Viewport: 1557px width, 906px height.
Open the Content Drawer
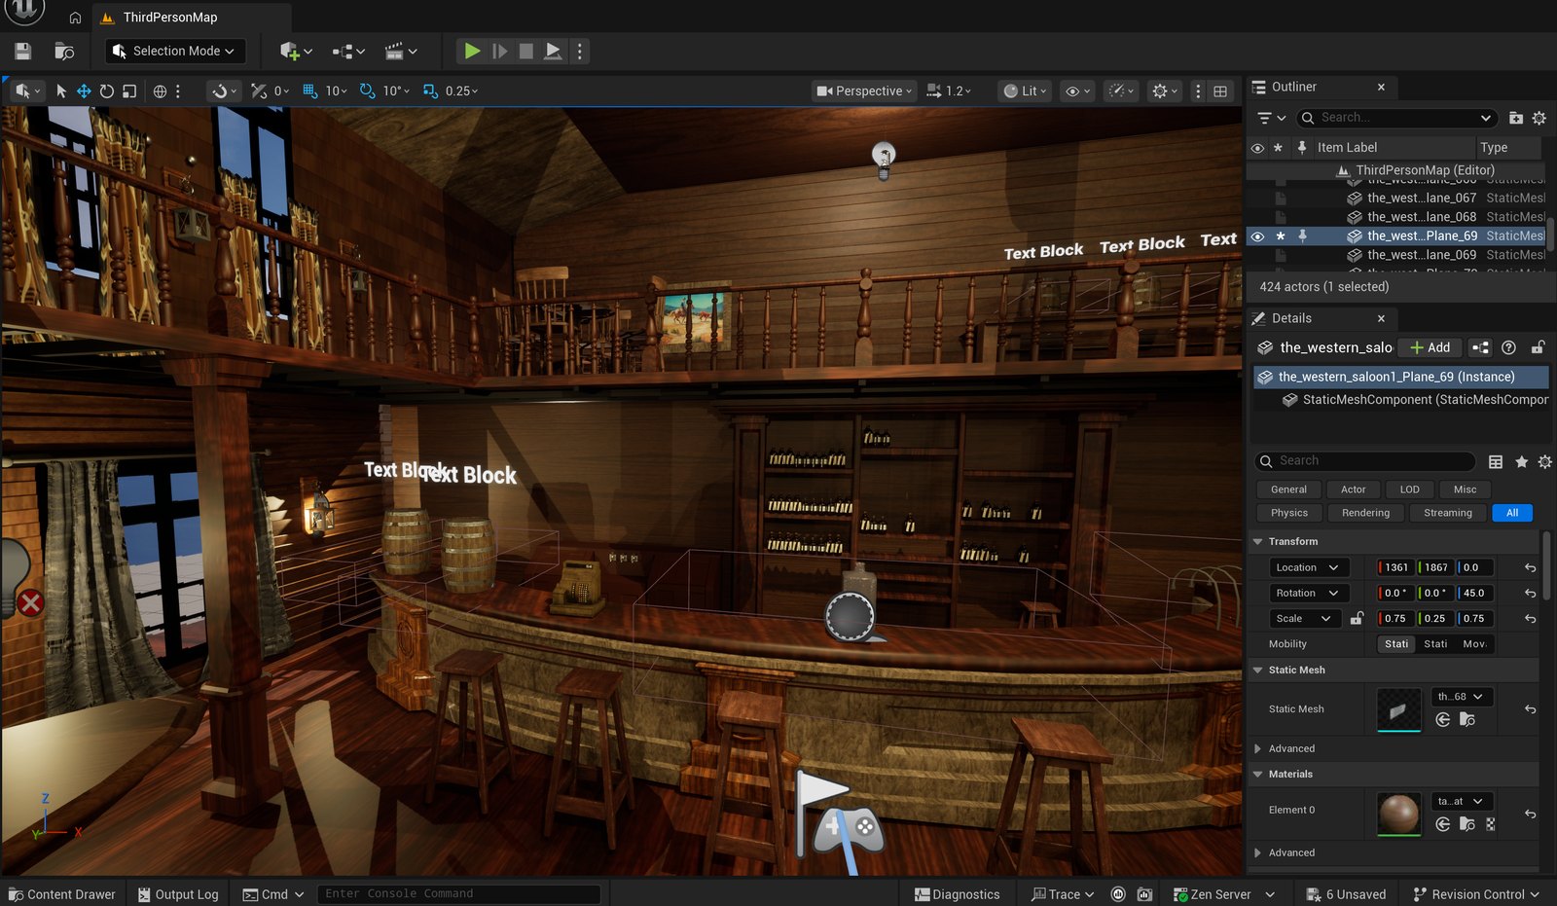pos(61,894)
